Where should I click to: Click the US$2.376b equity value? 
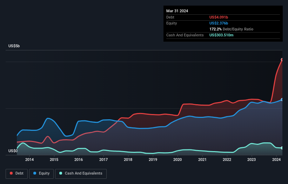(219, 23)
